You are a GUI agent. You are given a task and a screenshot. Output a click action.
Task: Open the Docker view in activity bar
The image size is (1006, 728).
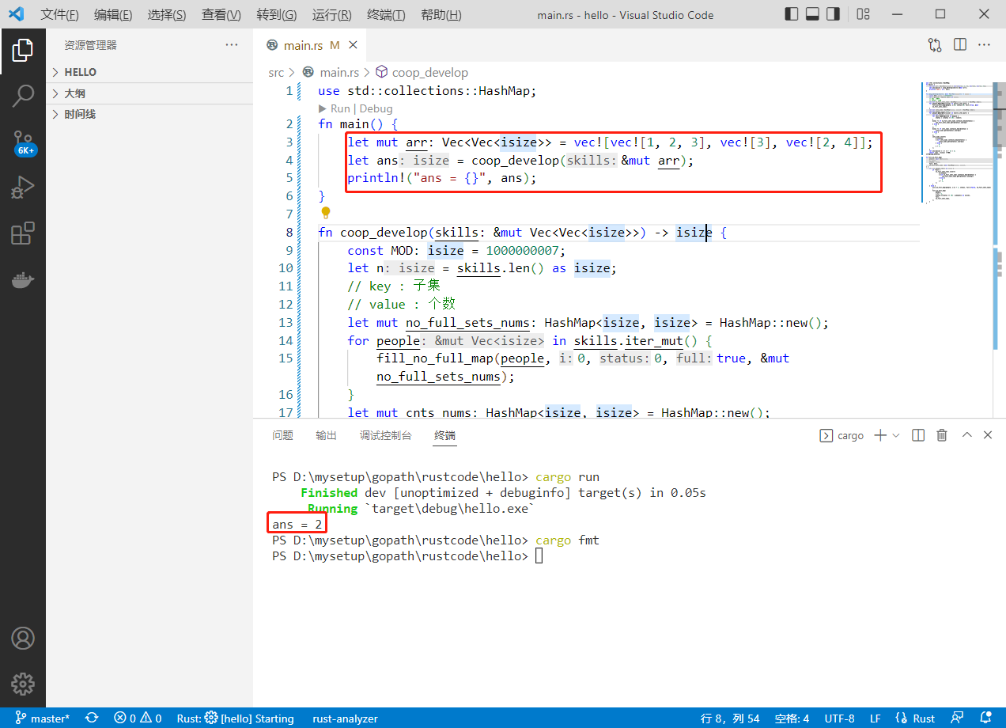point(23,279)
